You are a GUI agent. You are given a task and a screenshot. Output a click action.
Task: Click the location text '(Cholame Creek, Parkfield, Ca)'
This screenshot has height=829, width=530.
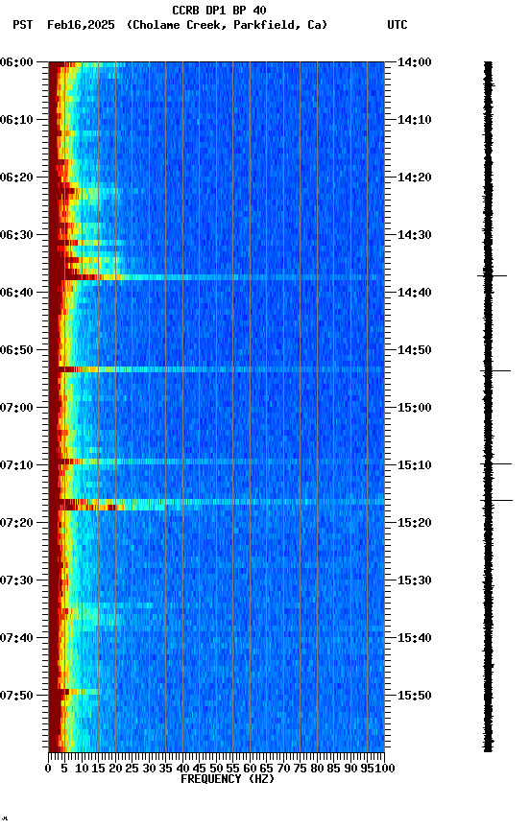[x=227, y=25]
